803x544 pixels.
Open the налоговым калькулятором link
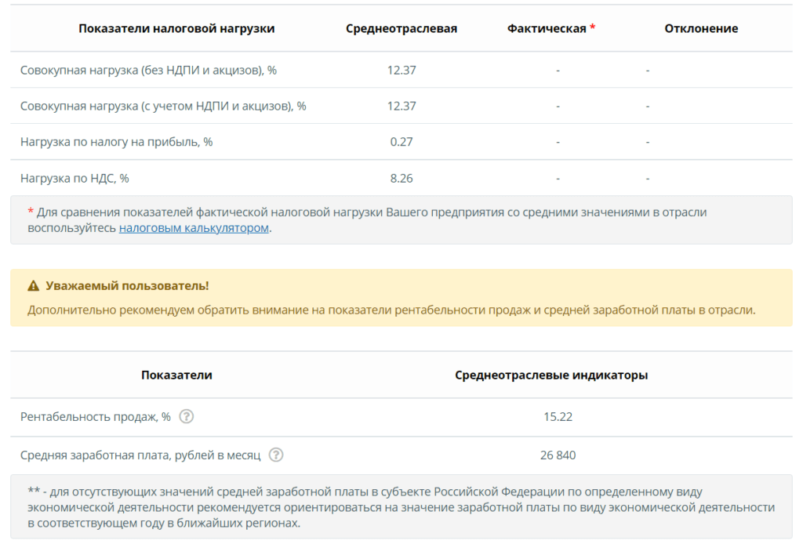pyautogui.click(x=194, y=228)
